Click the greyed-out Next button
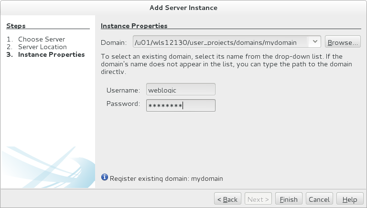 [259, 199]
